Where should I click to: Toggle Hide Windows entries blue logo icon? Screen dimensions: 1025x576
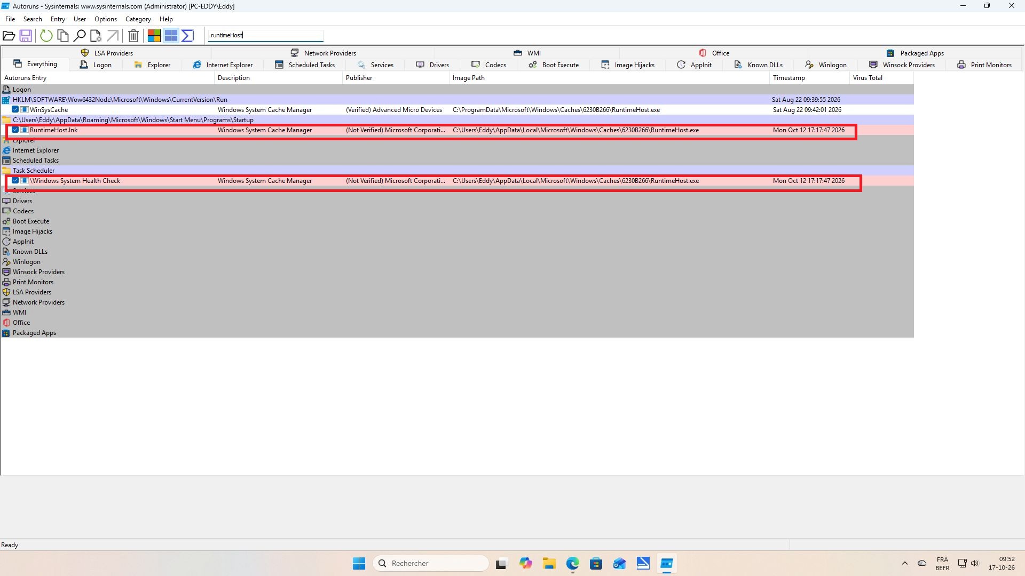171,36
